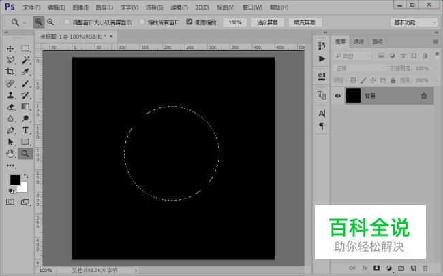This screenshot has height=276, width=443.
Task: Expand status bar info arrow
Action: [136, 271]
